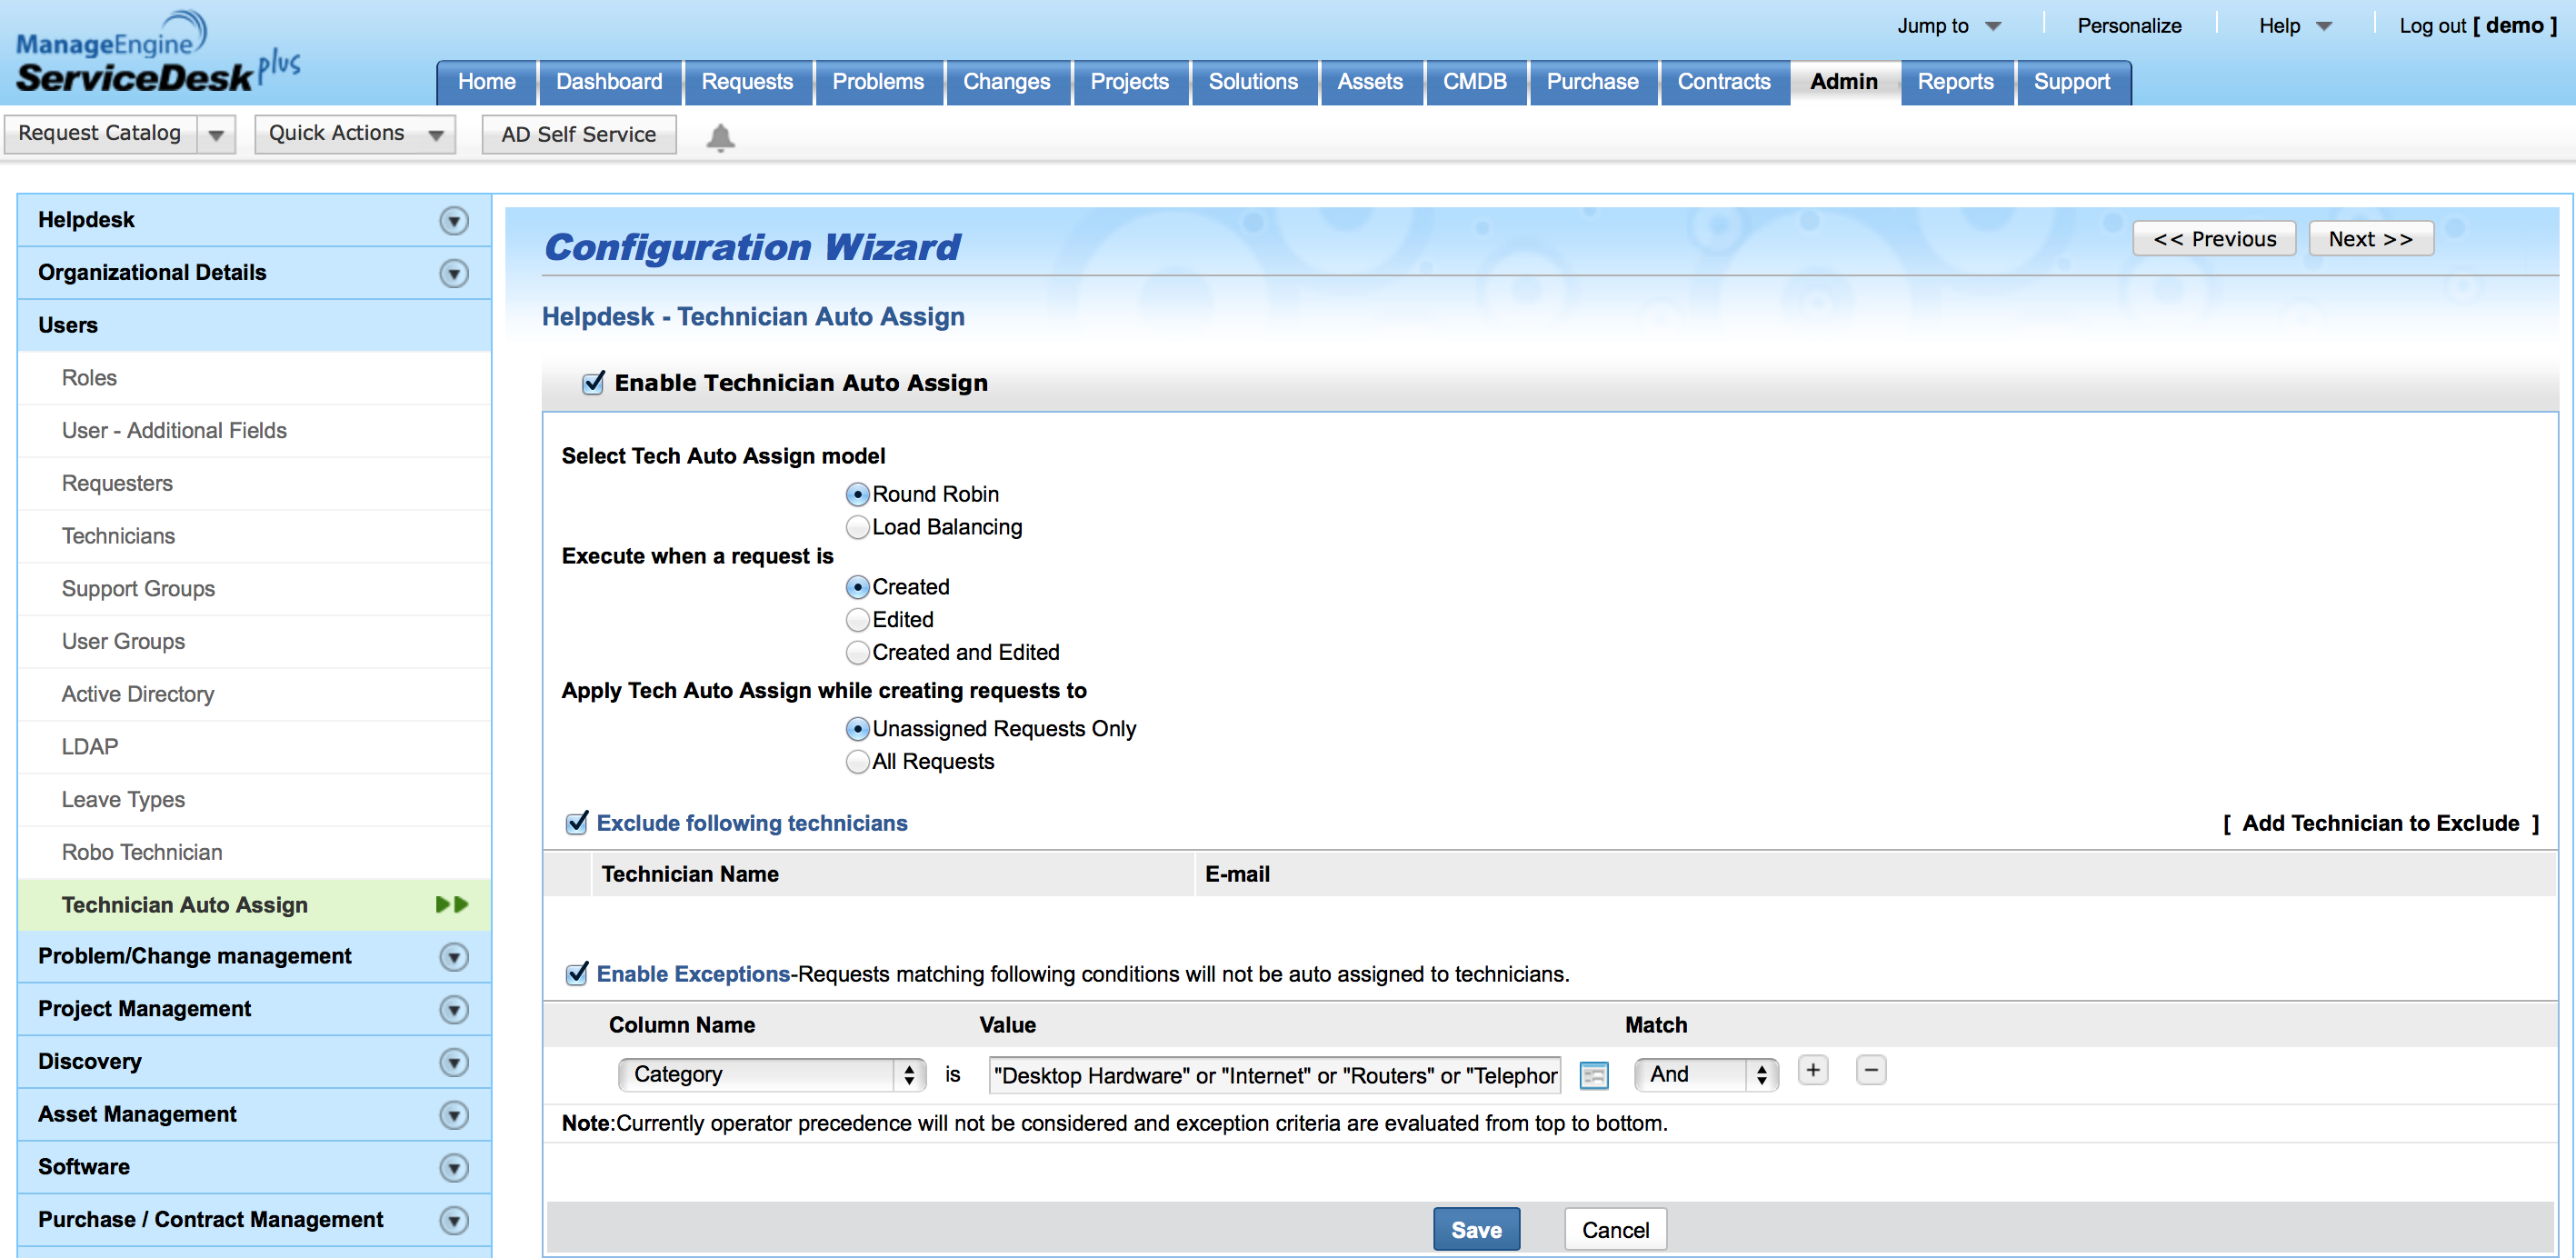Uncheck Enable Technician Auto Assign checkbox
The height and width of the screenshot is (1258, 2576).
pos(593,383)
